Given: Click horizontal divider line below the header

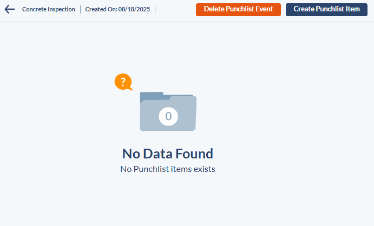Looking at the screenshot, I should tap(187, 22).
